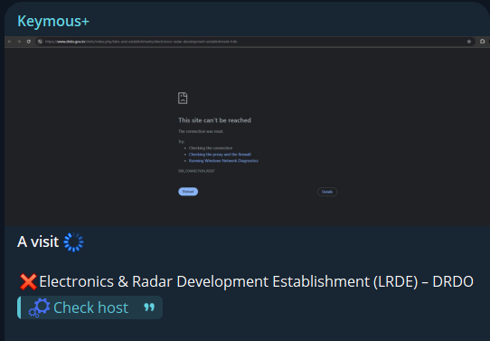The width and height of the screenshot is (490, 341).
Task: Click the sad page error icon
Action: (183, 98)
